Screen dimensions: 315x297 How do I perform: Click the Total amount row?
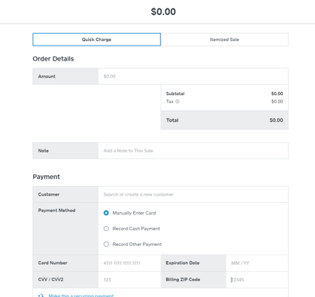click(224, 120)
